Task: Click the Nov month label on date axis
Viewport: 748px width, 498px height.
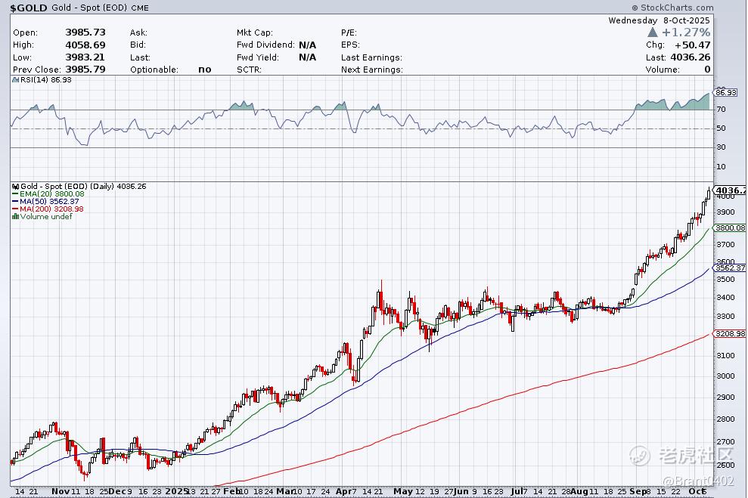Action: (61, 491)
